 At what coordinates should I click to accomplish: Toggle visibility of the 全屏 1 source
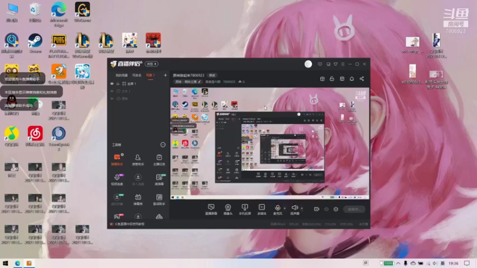point(112,83)
